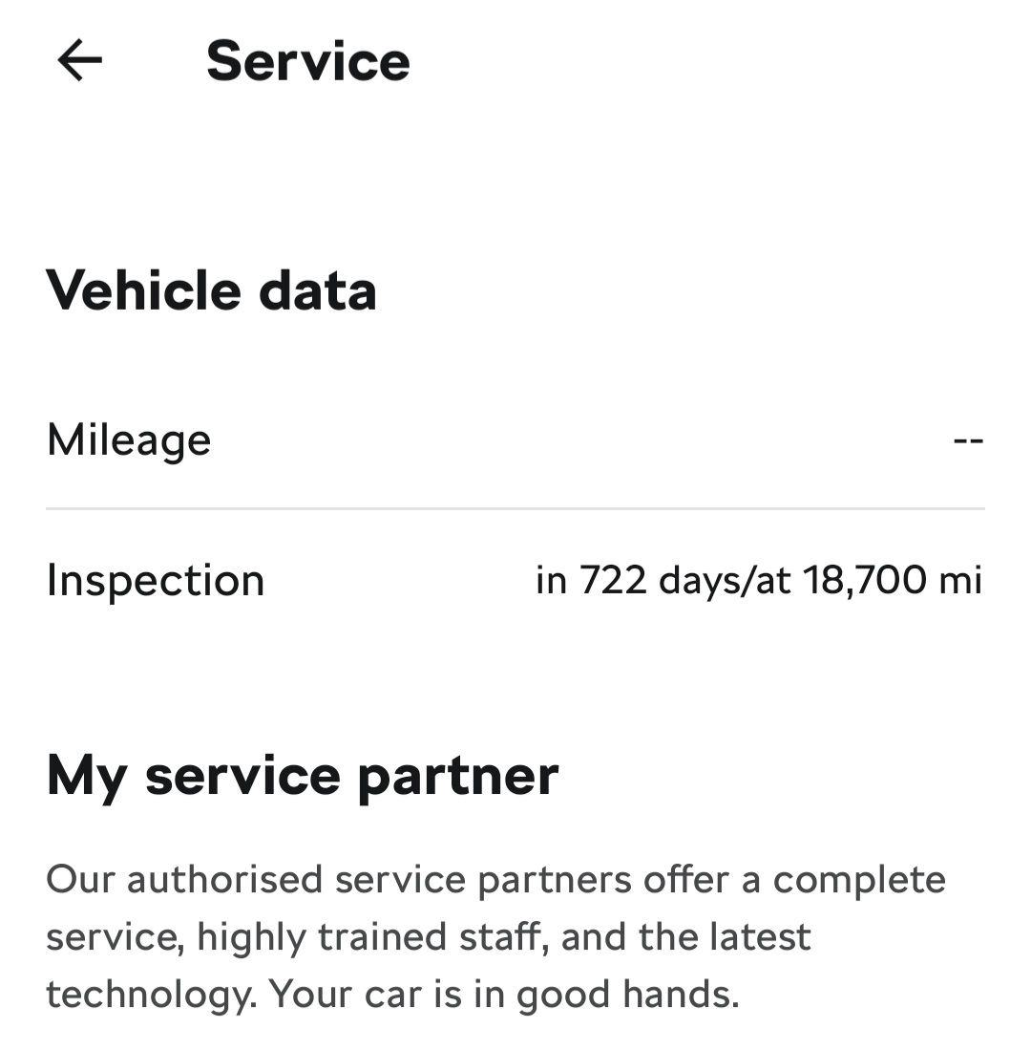Tap the "in" before 722 days
This screenshot has width=1031, height=1050.
pyautogui.click(x=552, y=580)
